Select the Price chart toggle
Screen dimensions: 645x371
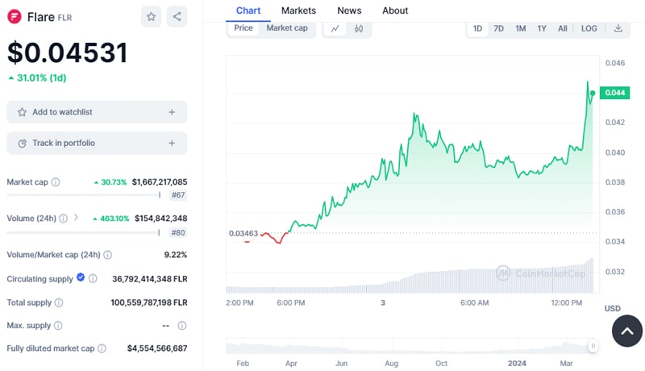[x=243, y=28]
